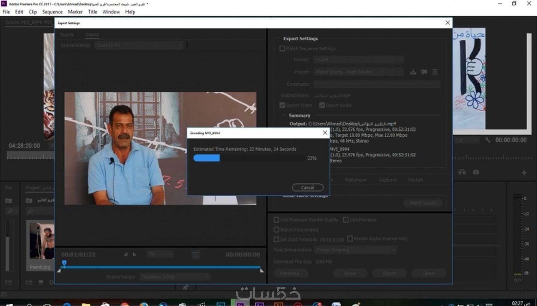
Task: Toggle the Export Video checkbox
Action: coord(282,105)
